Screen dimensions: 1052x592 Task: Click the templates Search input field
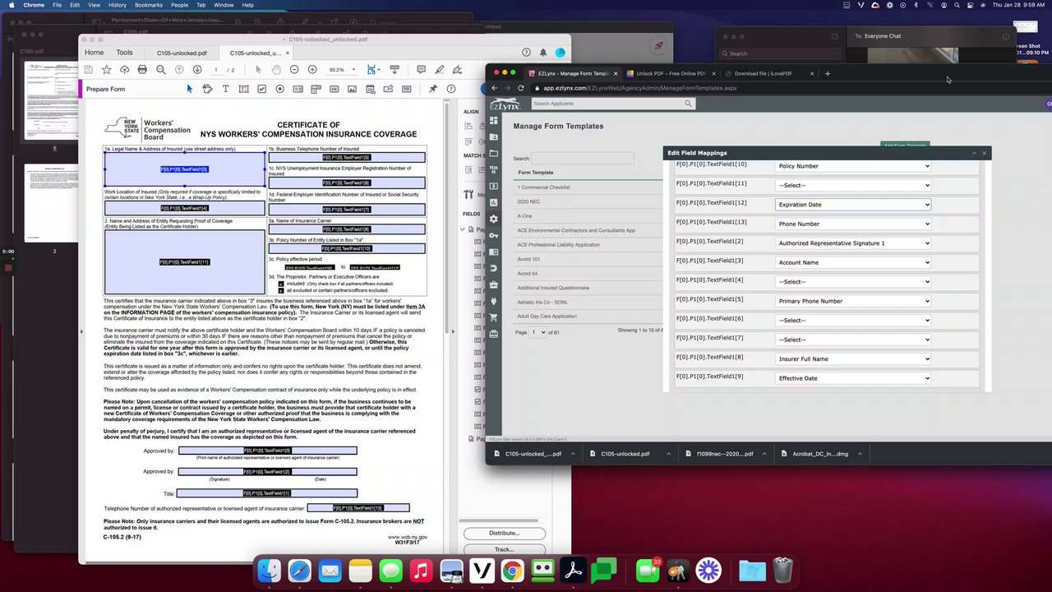[582, 158]
